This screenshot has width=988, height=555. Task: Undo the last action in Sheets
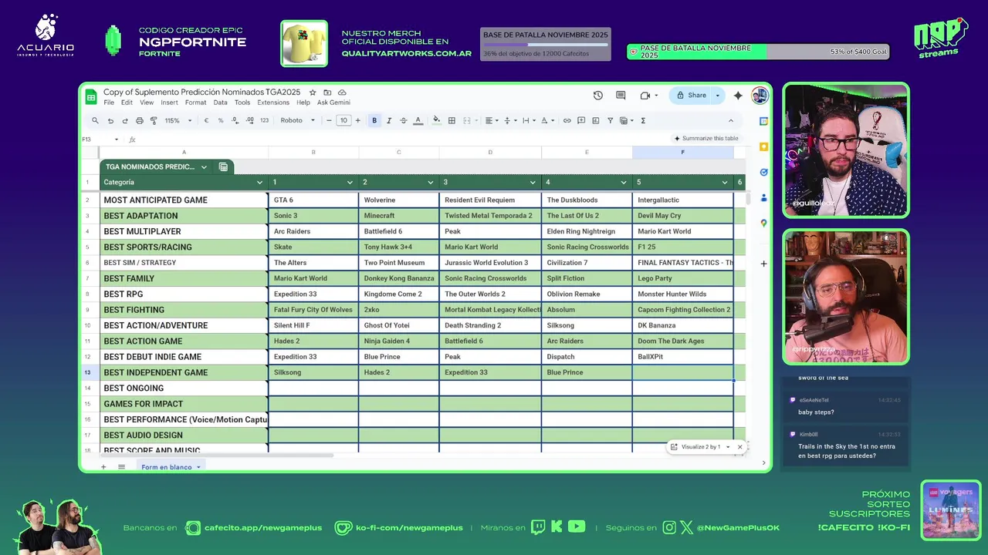point(110,120)
